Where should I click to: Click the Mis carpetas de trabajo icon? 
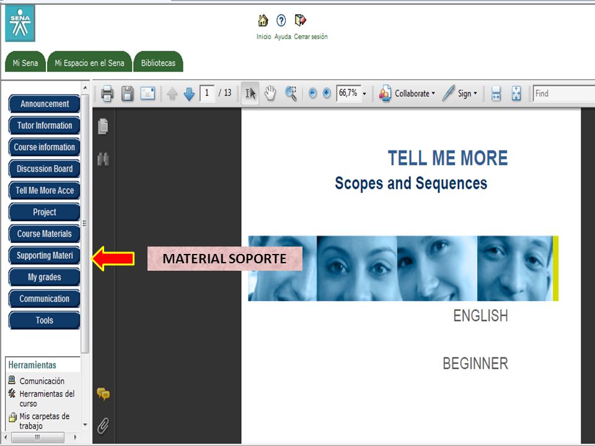point(12,417)
